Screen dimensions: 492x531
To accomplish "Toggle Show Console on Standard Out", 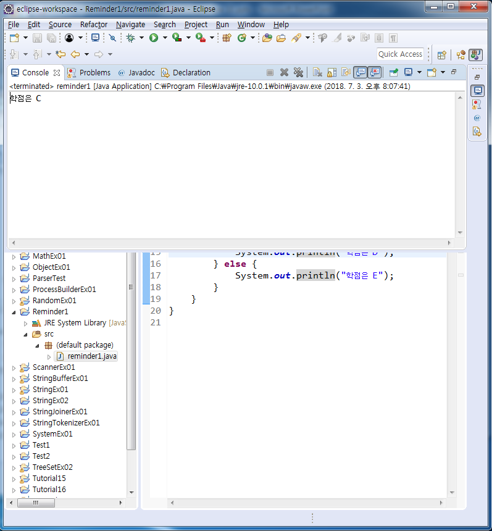I will click(361, 72).
